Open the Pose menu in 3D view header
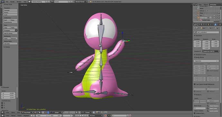 tap(19, 113)
